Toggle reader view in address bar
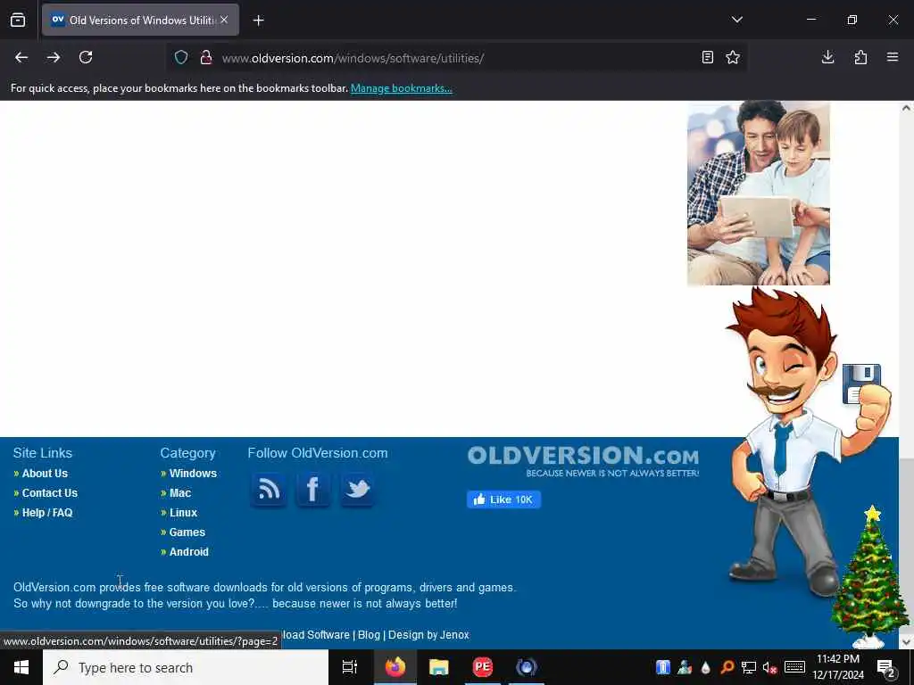Screen dimensions: 914x685 pyautogui.click(x=708, y=57)
